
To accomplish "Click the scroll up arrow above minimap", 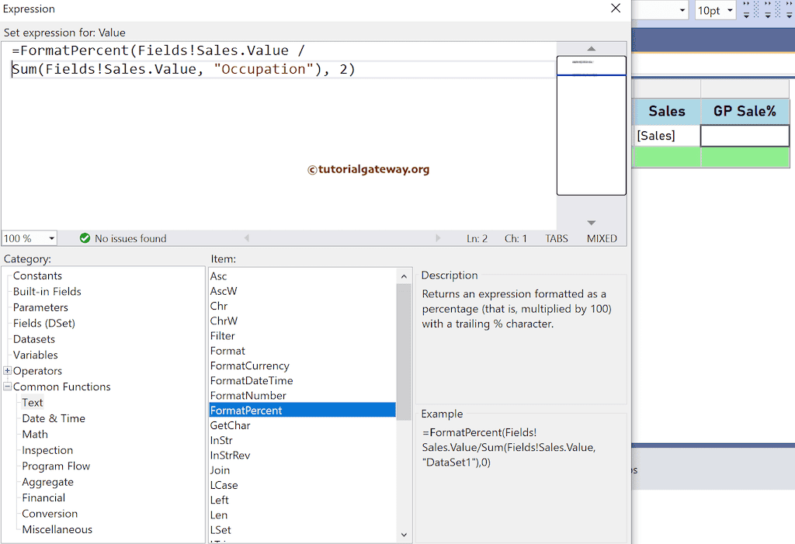I will (x=591, y=49).
